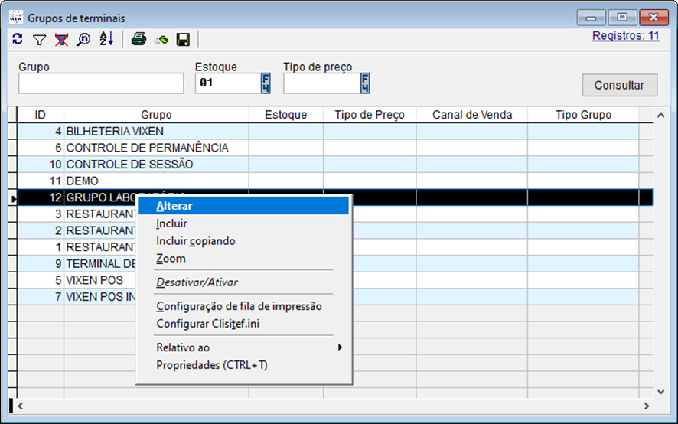Click the Grupo text input field

[101, 83]
